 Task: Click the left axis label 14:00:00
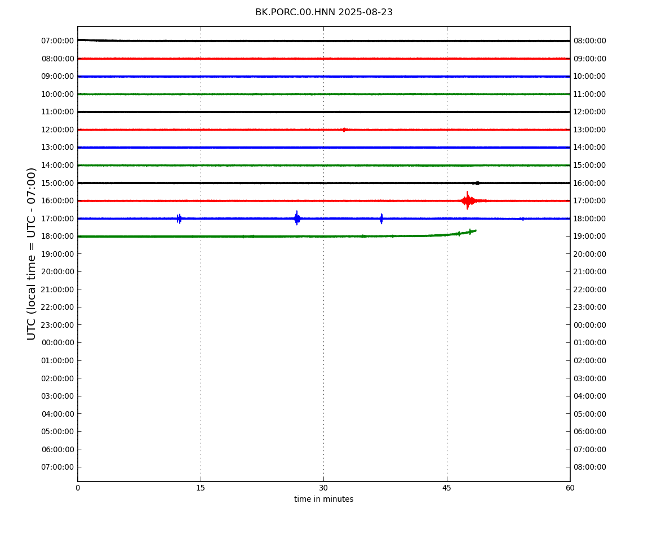point(57,165)
